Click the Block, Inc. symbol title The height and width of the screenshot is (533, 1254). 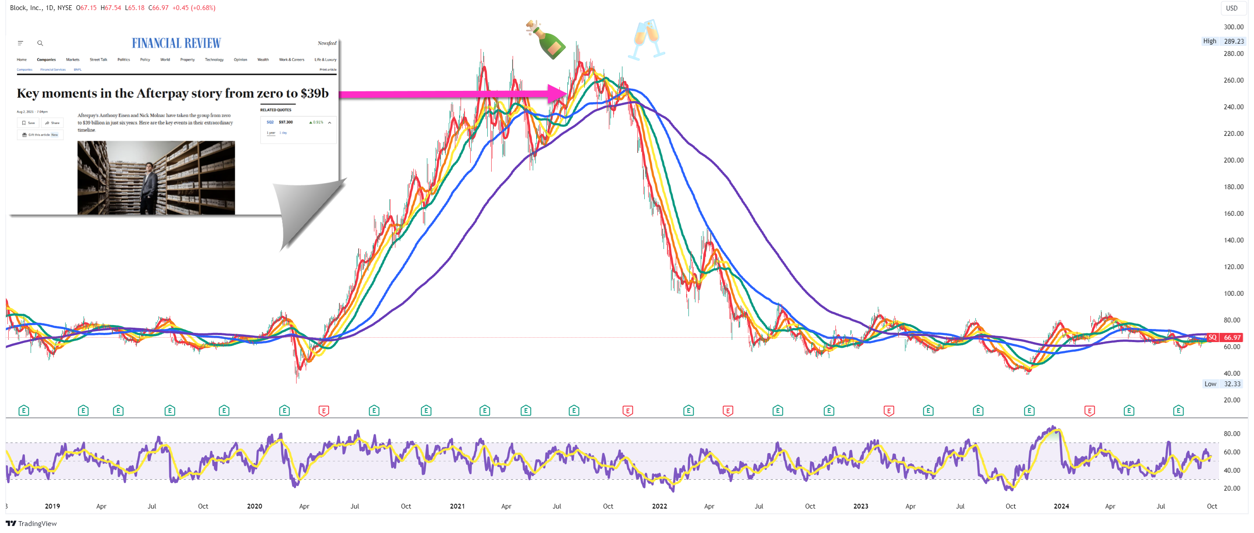[26, 8]
